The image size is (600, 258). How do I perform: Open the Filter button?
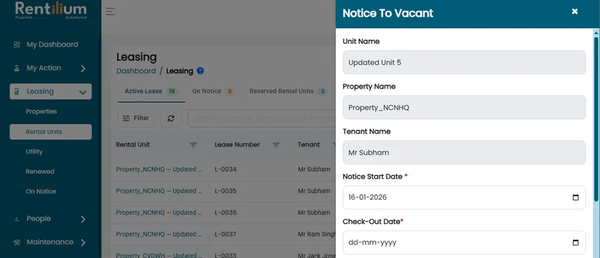click(x=136, y=118)
